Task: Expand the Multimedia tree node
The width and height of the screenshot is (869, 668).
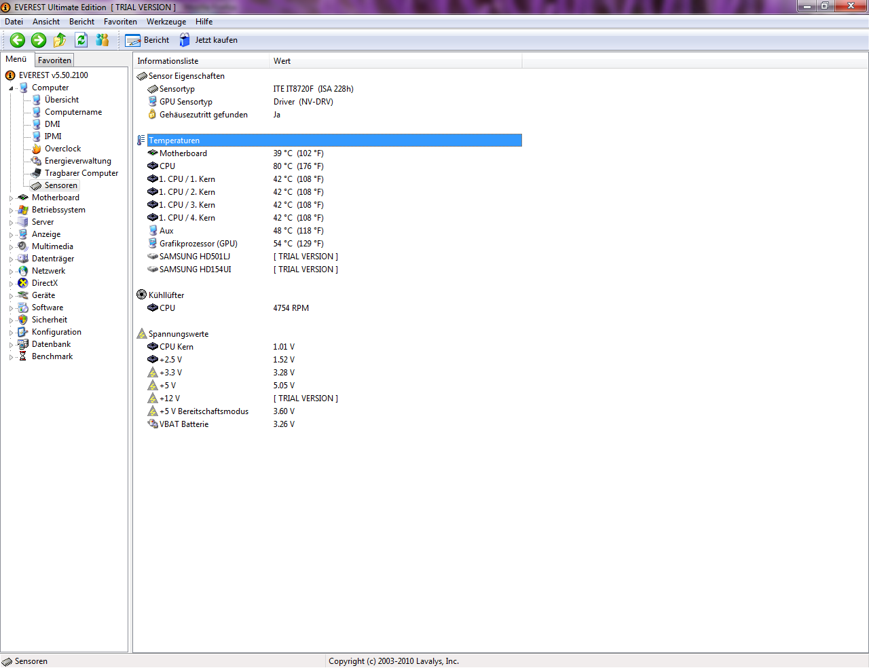Action: pos(11,247)
